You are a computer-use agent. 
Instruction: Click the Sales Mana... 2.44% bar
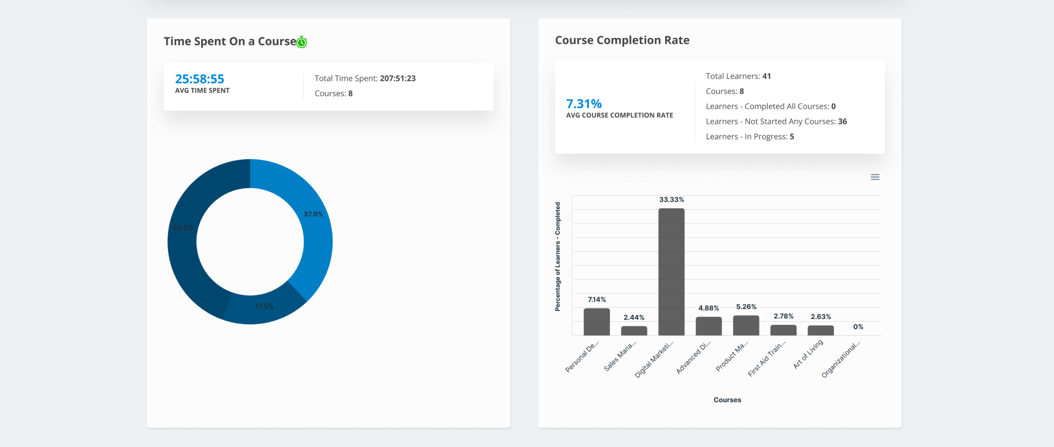634,330
